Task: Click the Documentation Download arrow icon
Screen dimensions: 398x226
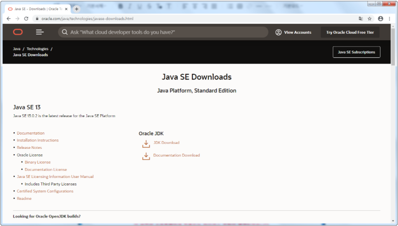Action: tap(146, 156)
